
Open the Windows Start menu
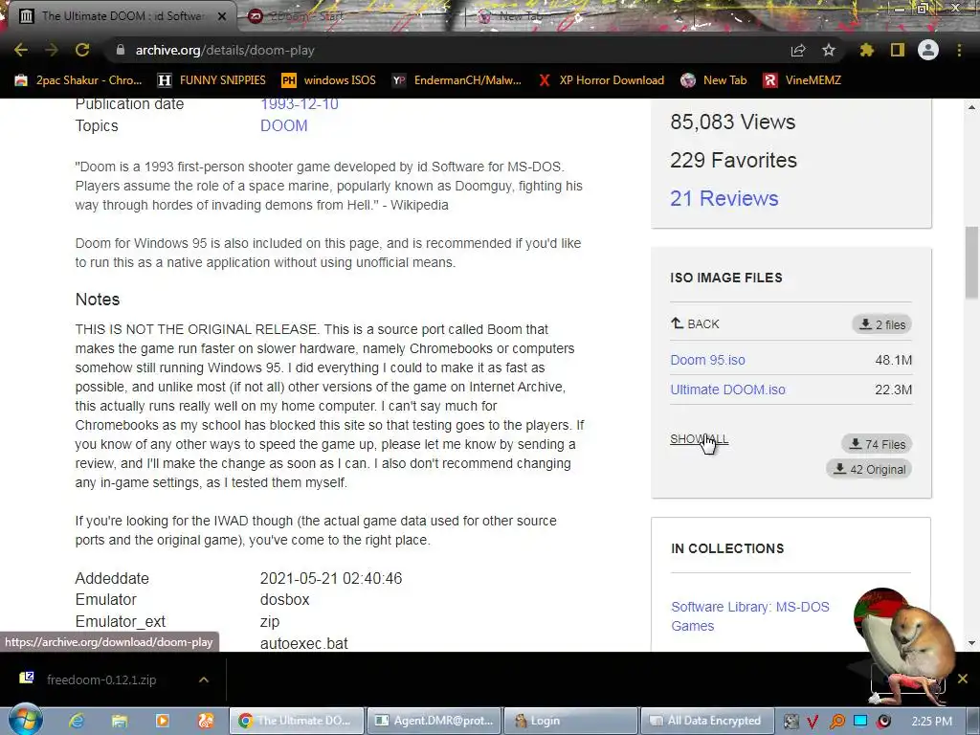point(25,720)
